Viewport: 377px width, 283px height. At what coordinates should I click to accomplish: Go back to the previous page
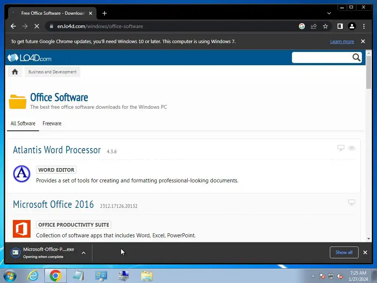[x=13, y=26]
